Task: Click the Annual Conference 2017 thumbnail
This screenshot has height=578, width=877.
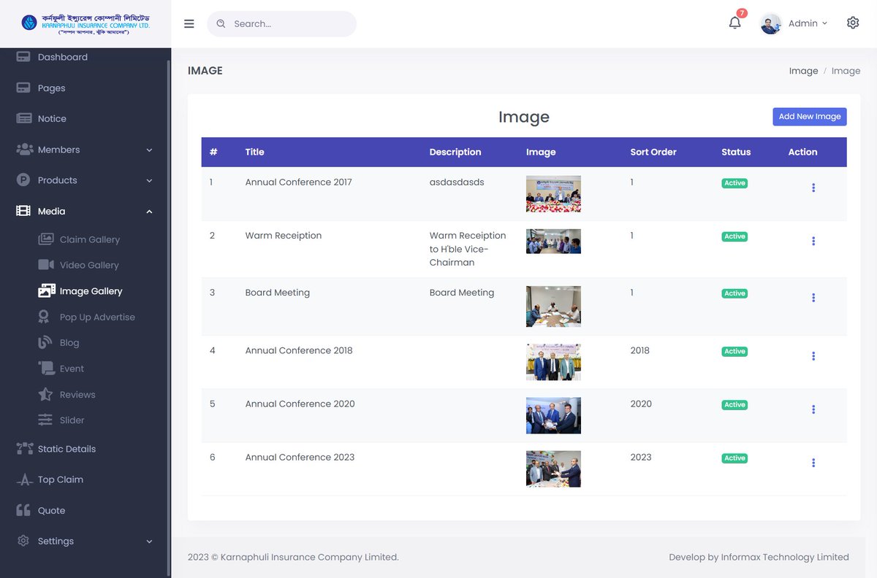Action: (553, 193)
